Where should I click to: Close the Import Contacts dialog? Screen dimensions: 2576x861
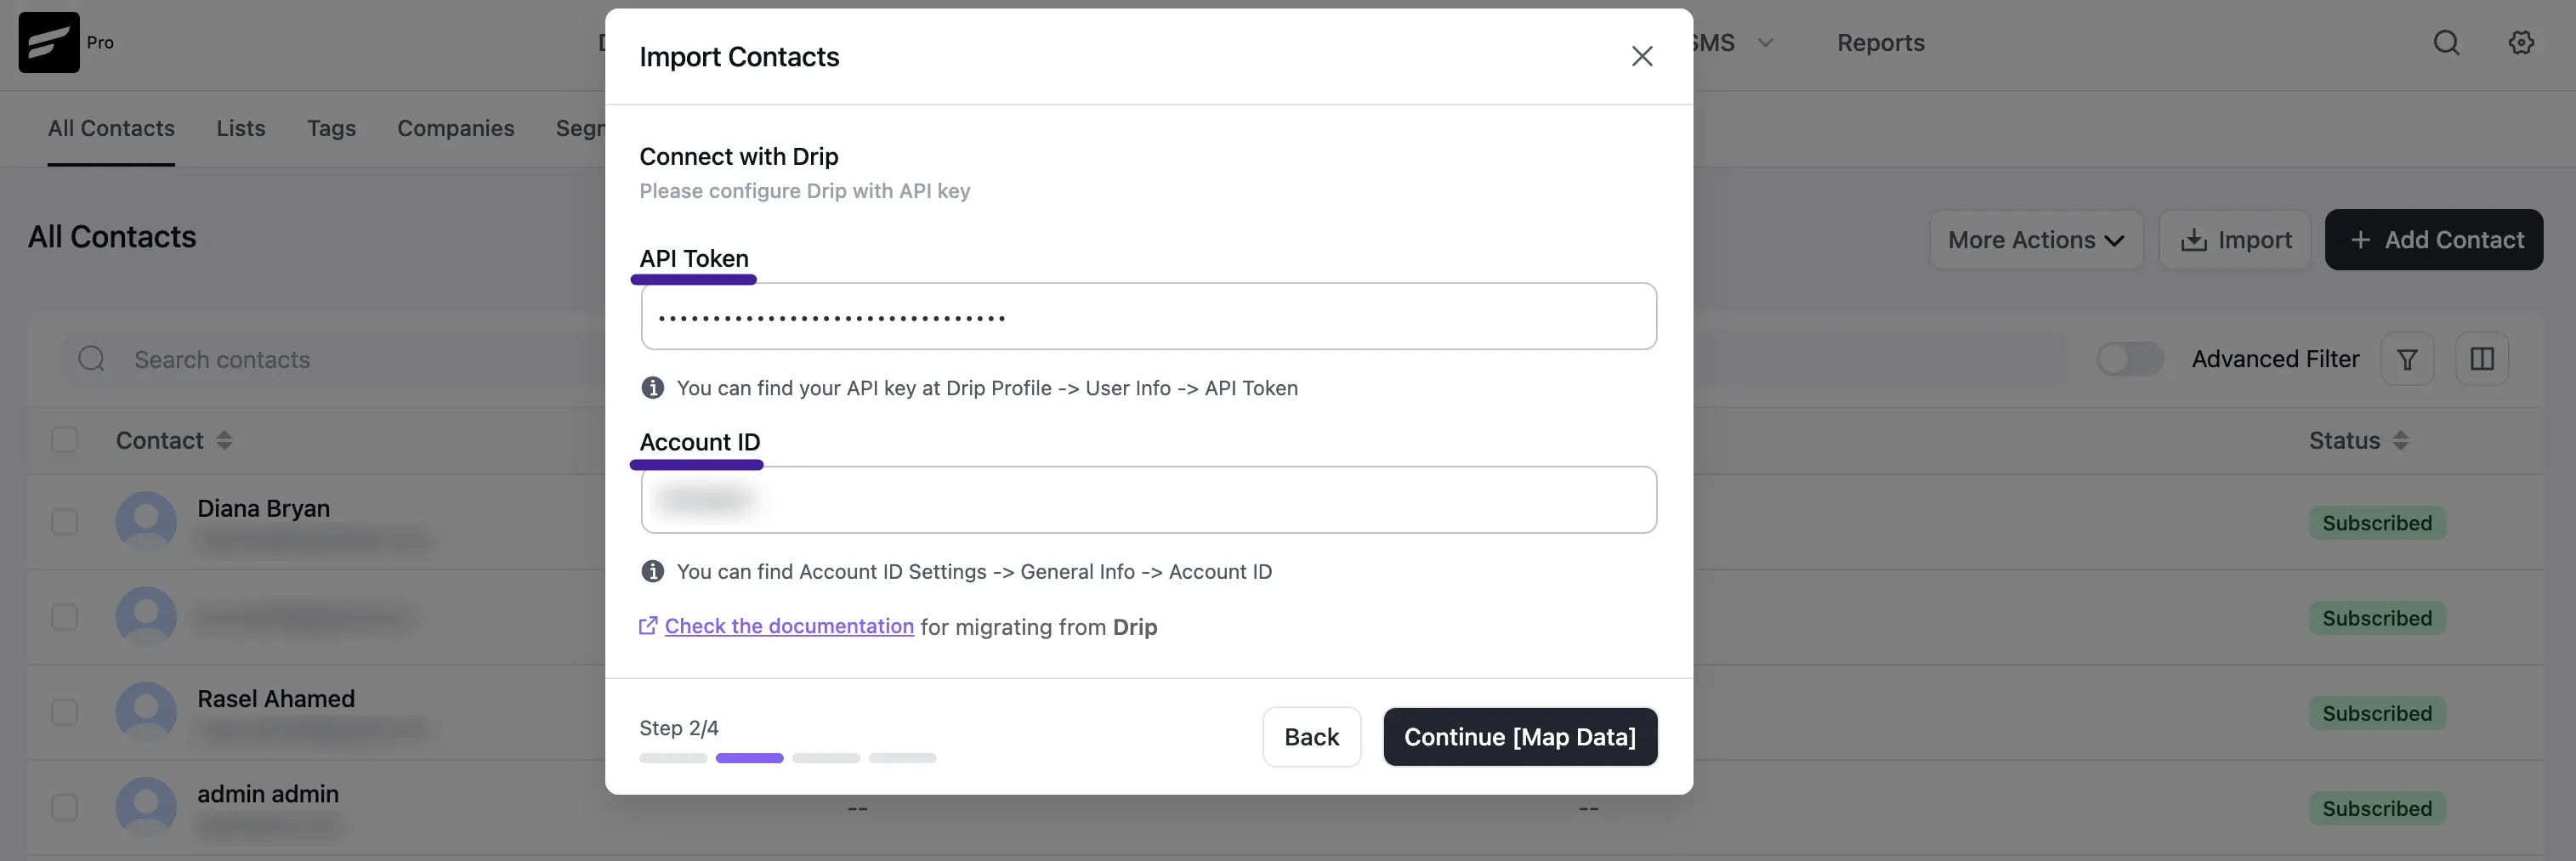click(x=1642, y=56)
